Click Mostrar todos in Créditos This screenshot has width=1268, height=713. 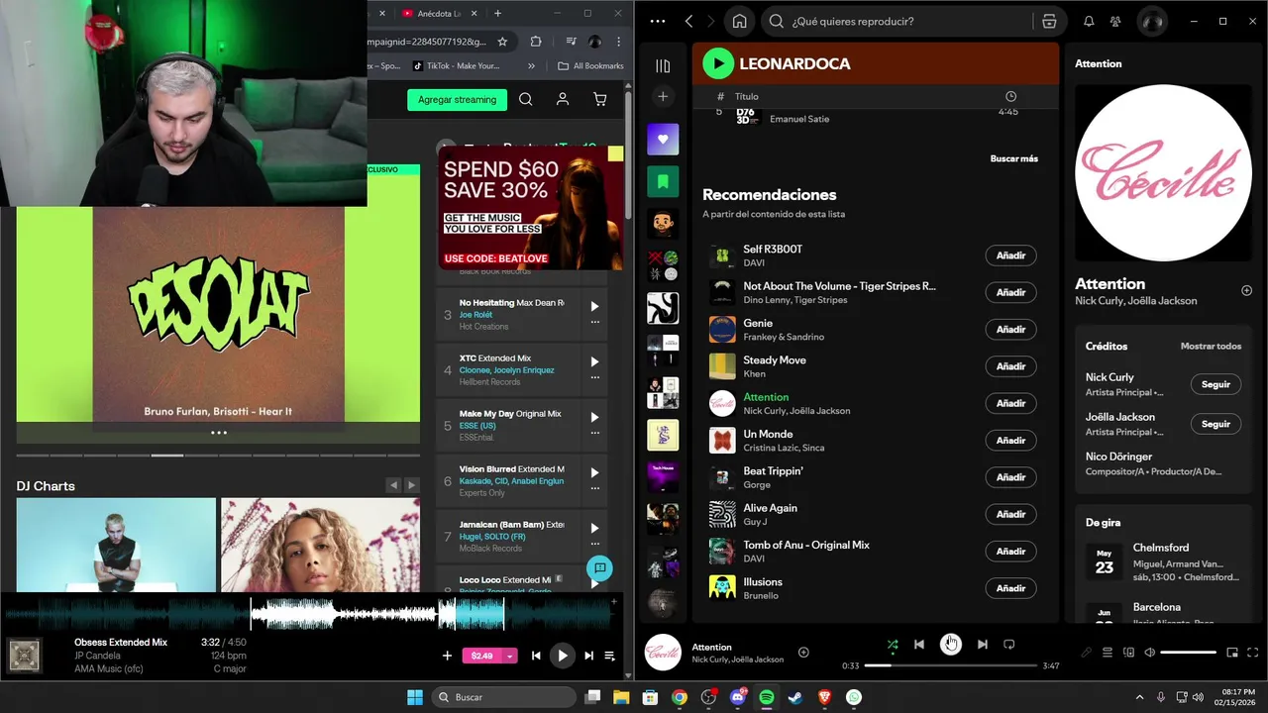1211,347
